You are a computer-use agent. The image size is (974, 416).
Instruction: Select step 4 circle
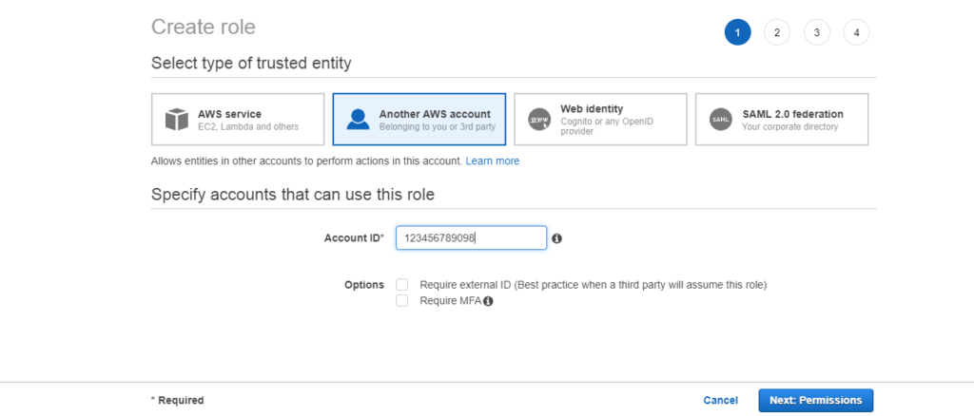click(x=857, y=32)
